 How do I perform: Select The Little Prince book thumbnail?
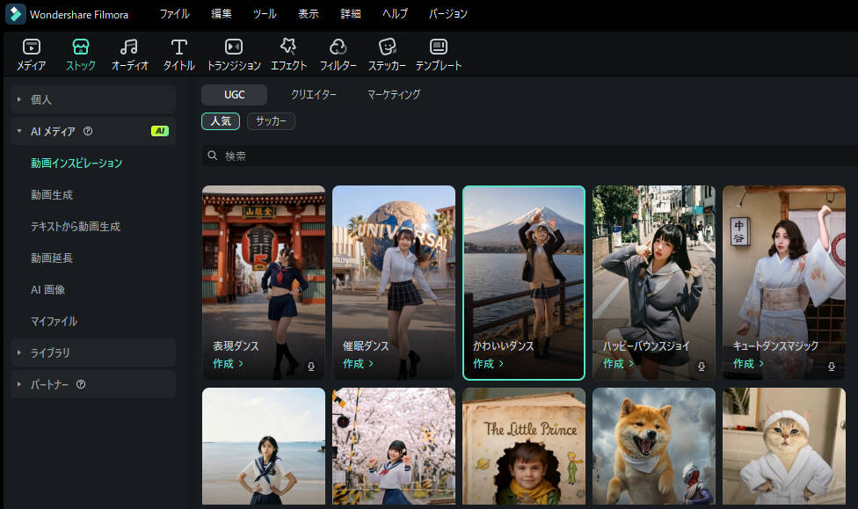[524, 446]
